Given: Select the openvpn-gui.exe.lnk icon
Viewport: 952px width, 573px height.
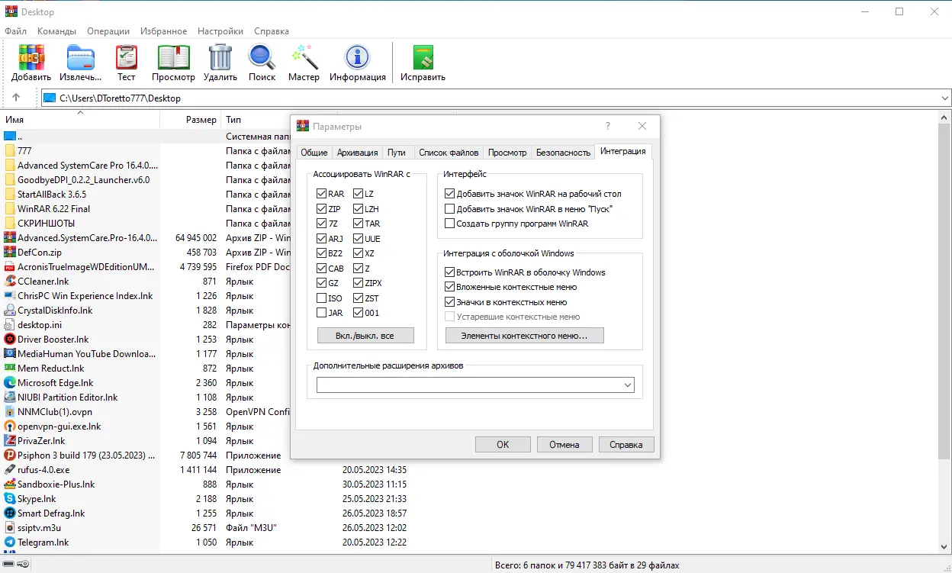Looking at the screenshot, I should coord(10,427).
